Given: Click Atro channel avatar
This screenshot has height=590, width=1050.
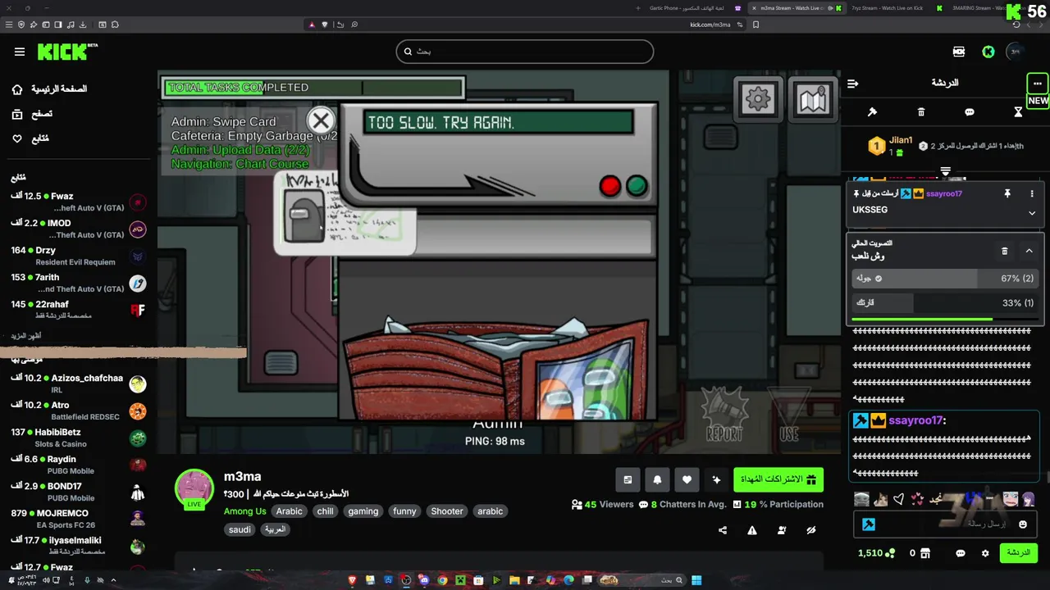Looking at the screenshot, I should pos(138,411).
